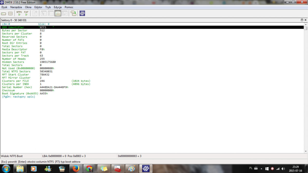308x173 pixels.
Task: Click the copy sectors toolbar icon
Action: (x=74, y=13)
